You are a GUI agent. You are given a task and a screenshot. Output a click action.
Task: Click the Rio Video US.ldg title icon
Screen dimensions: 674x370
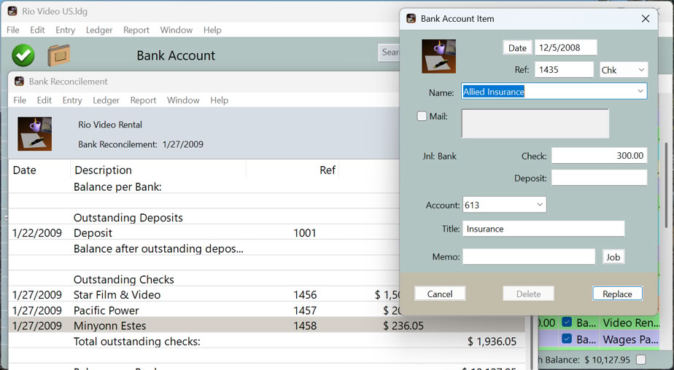coord(12,11)
